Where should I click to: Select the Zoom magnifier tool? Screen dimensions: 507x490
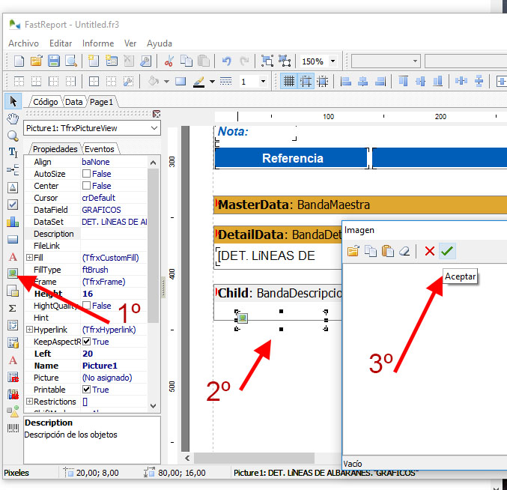click(13, 136)
